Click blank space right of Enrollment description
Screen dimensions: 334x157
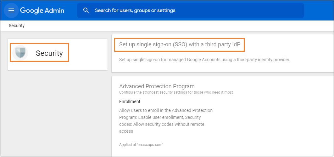point(270,120)
